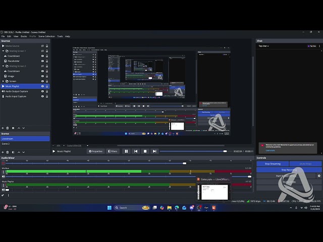Viewport: 323px width, 242px height.
Task: Collapse the Waiting Screen 1 group
Action: pyautogui.click(x=4, y=51)
